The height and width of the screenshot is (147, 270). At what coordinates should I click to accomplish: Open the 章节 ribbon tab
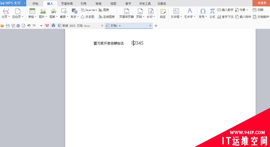[x=128, y=4]
